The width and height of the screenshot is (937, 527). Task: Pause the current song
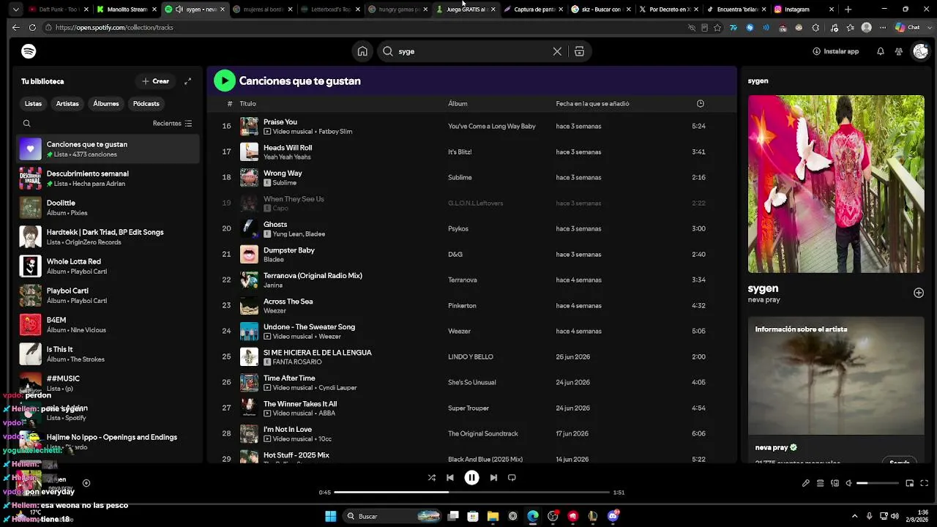tap(472, 478)
